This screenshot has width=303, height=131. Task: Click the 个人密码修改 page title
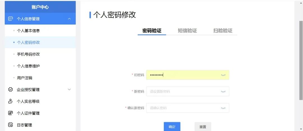[114, 15]
